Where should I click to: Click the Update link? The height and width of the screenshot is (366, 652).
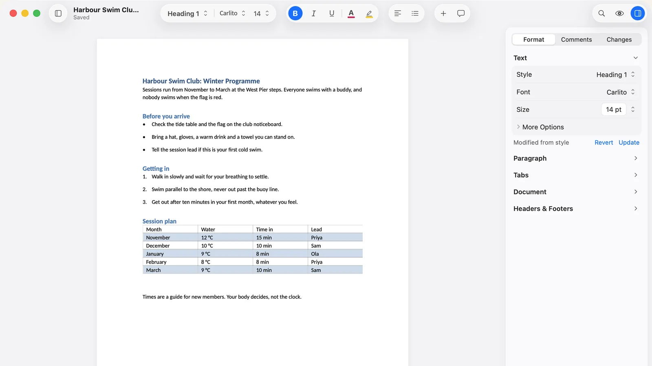629,142
